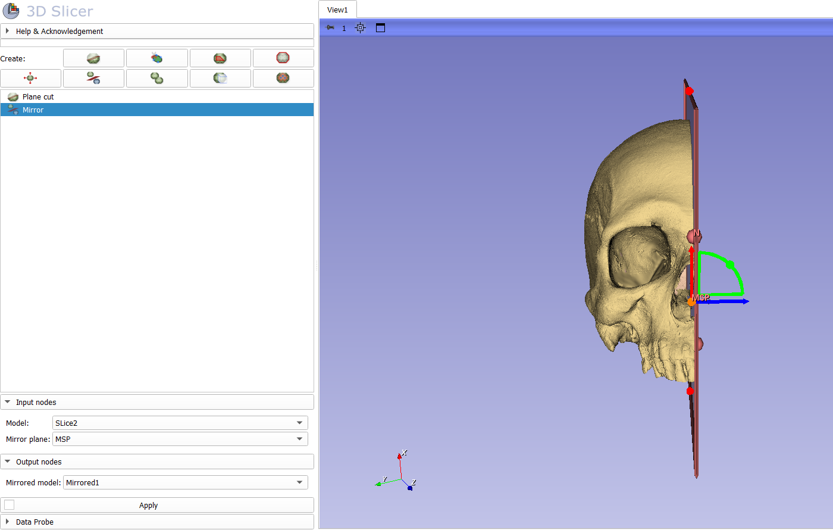Expand the Help & Acknowledgement section
The image size is (833, 530).
(x=59, y=31)
